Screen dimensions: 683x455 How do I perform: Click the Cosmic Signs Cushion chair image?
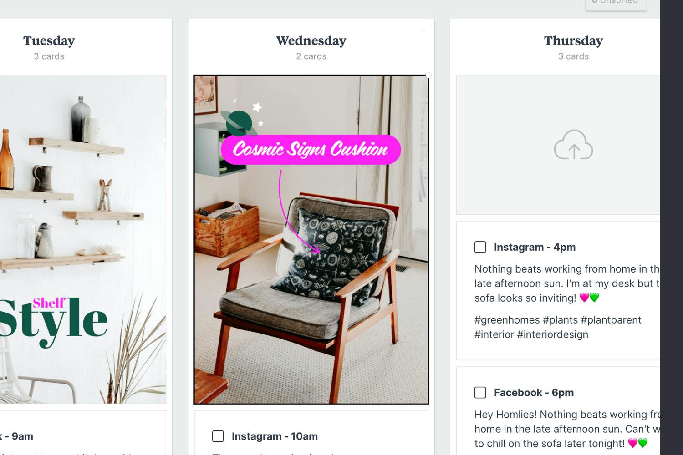click(x=311, y=240)
